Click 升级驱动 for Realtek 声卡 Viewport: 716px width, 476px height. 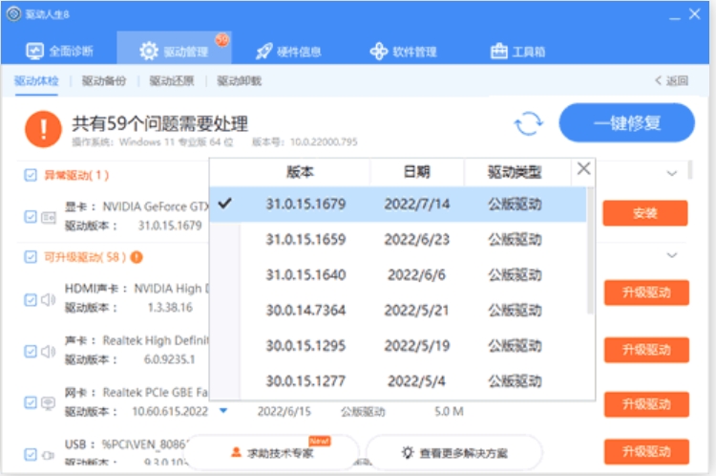point(646,350)
